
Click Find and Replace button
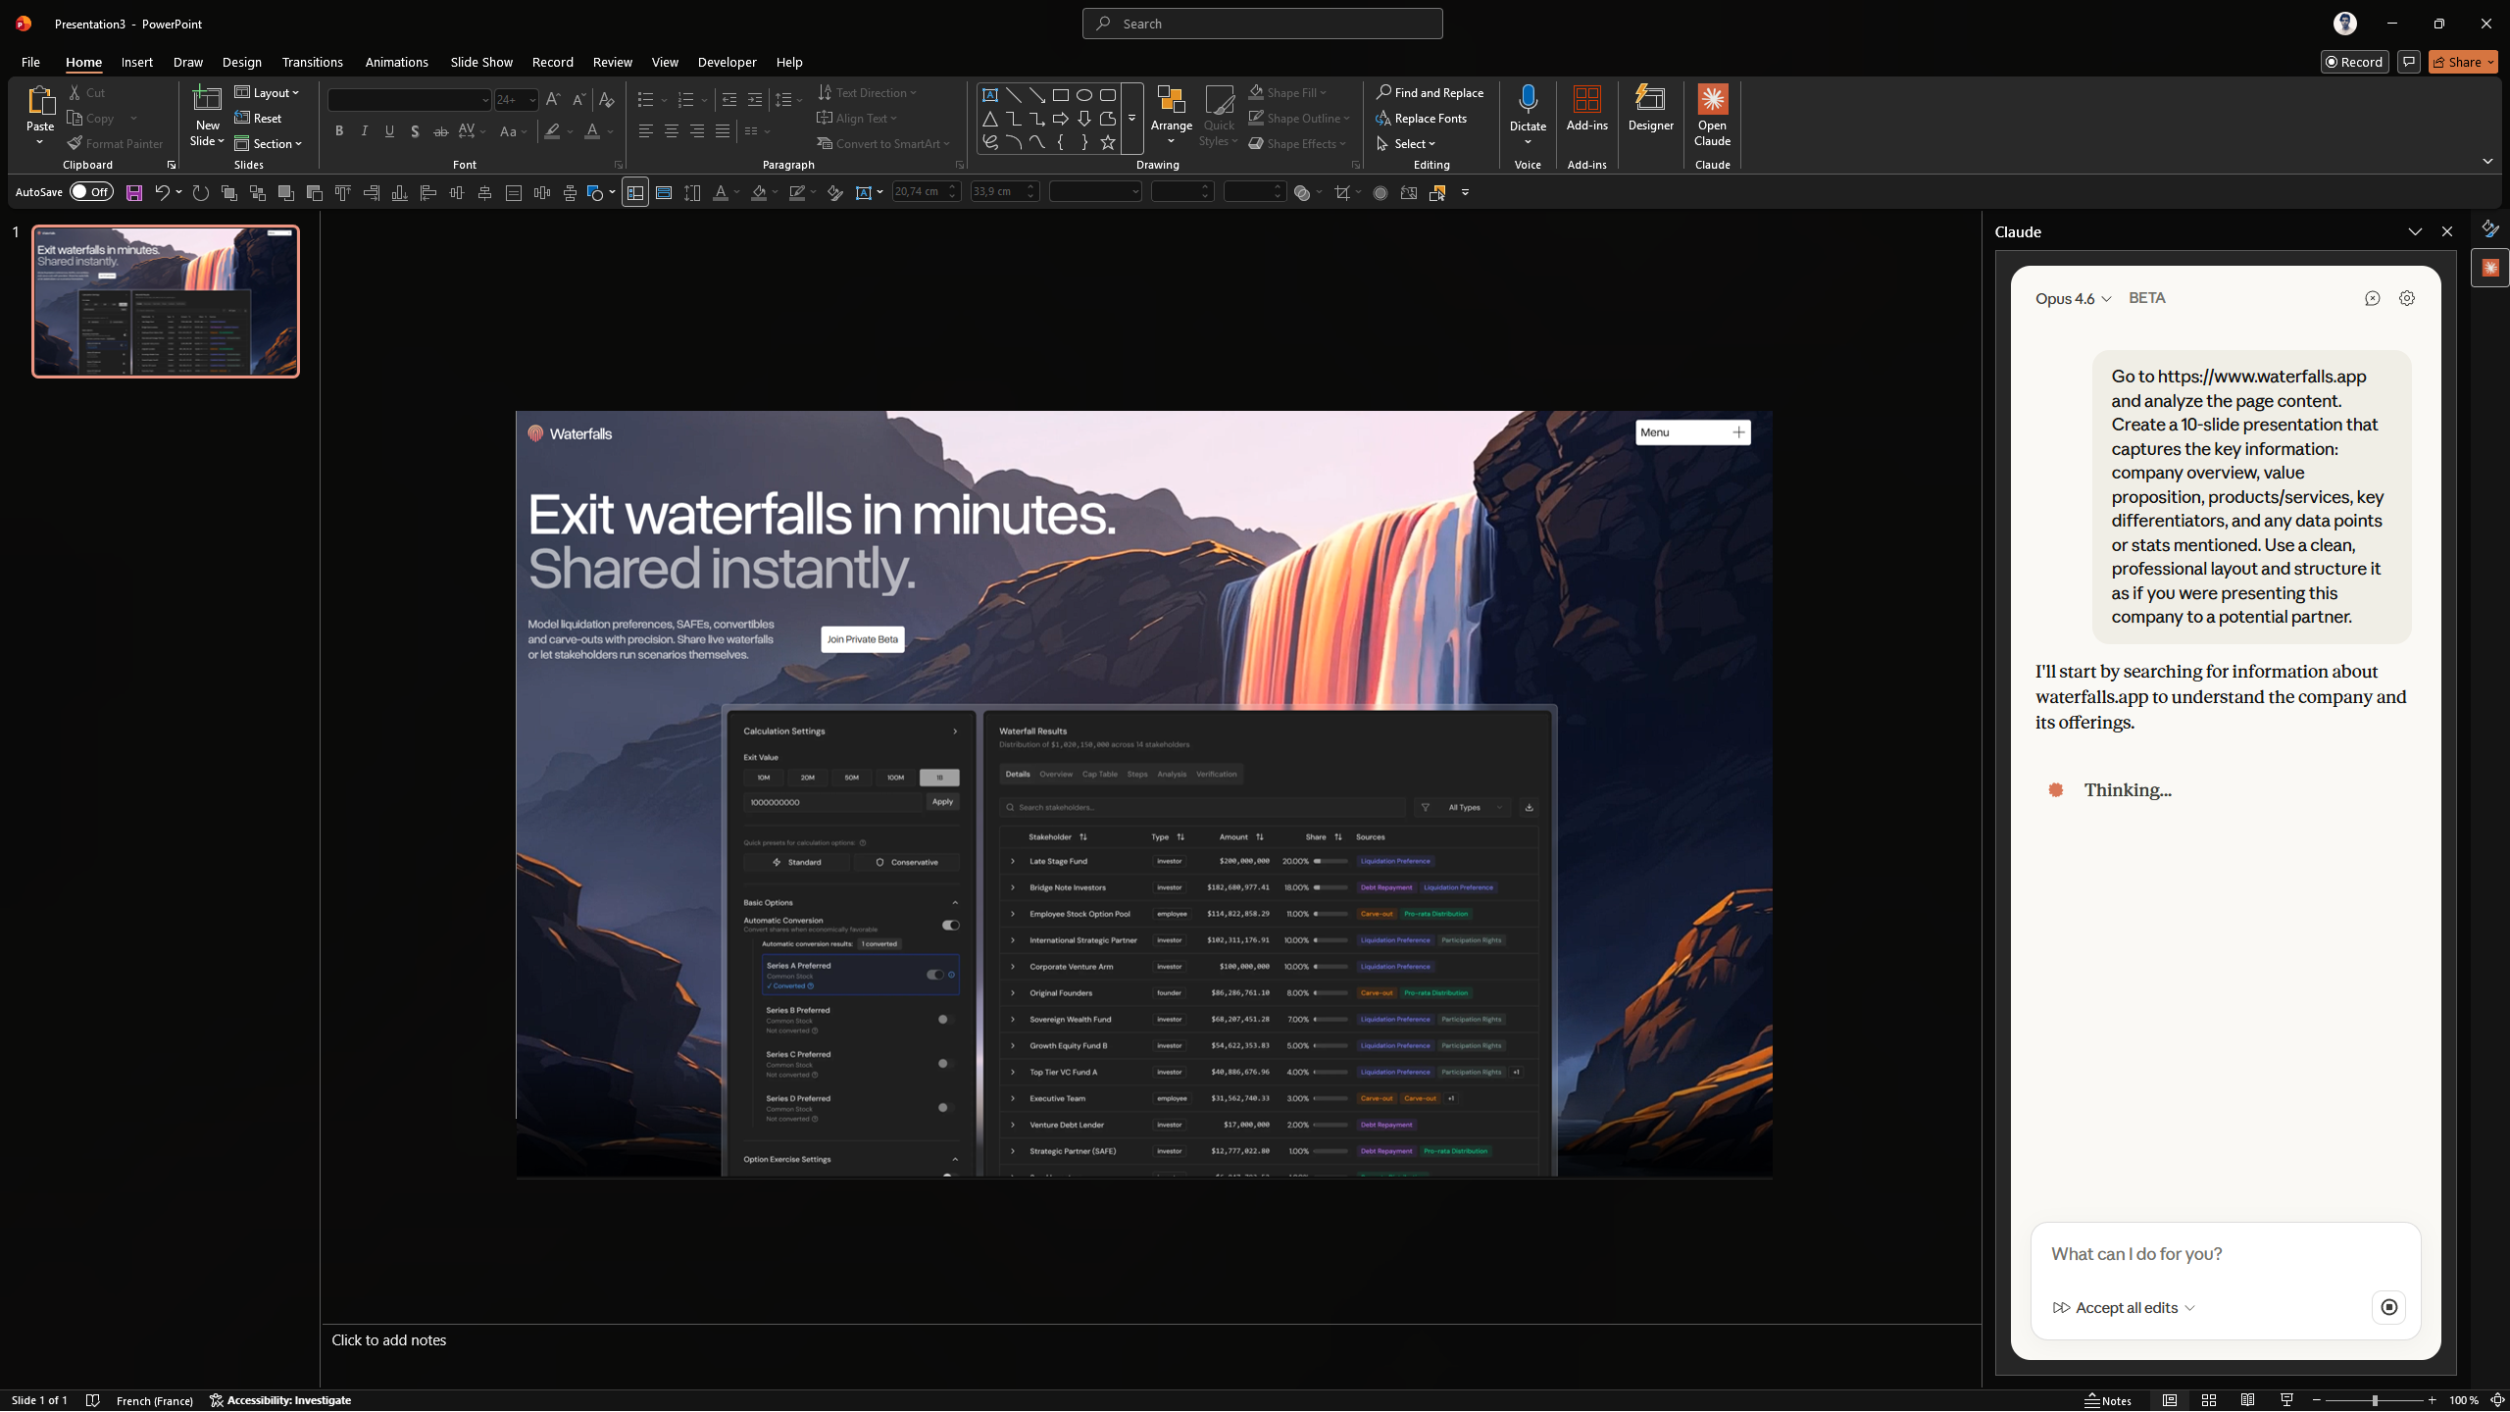click(1430, 92)
